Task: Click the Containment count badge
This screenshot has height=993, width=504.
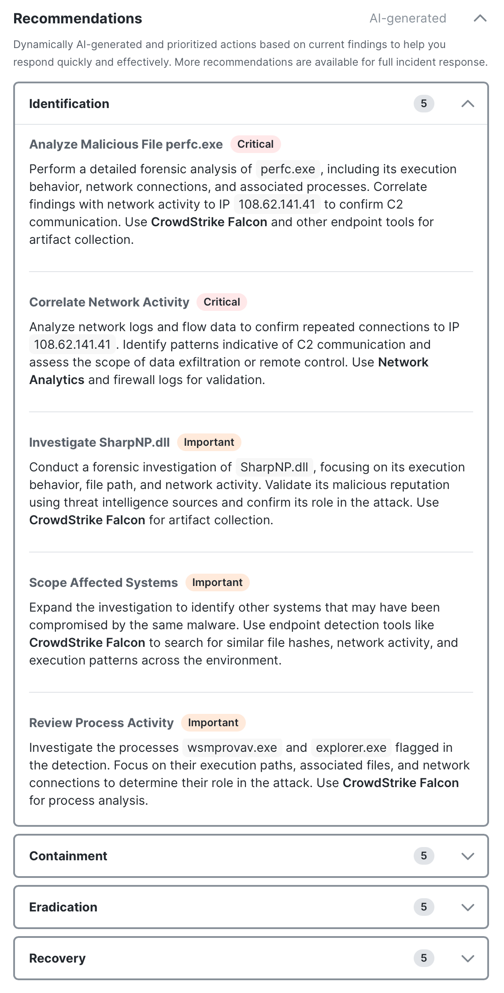Action: tap(424, 856)
